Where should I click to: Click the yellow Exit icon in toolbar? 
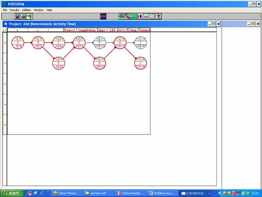tap(30, 16)
